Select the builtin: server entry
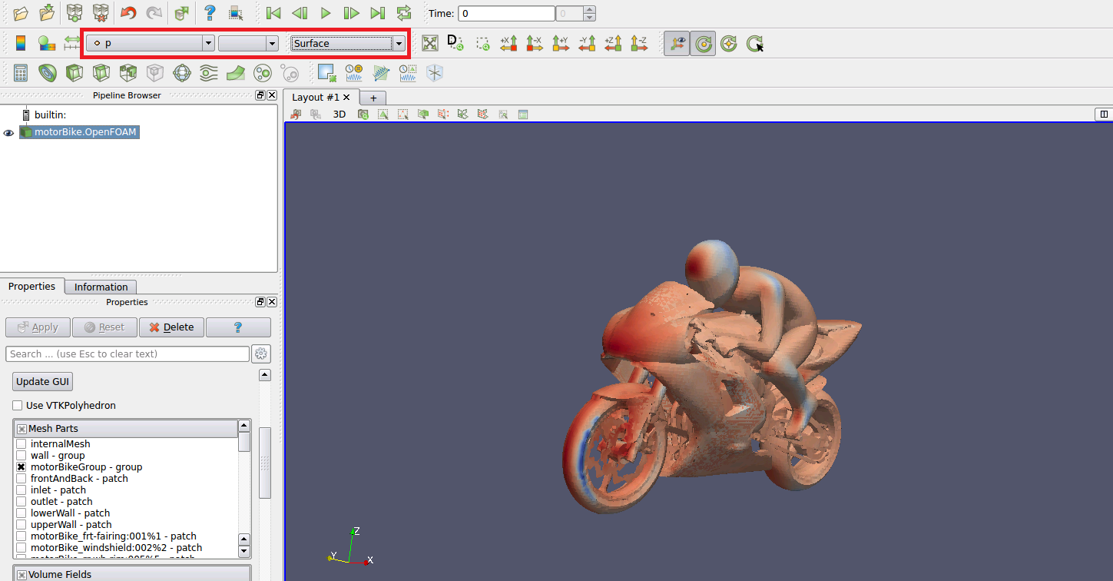The width and height of the screenshot is (1113, 581). [x=51, y=115]
